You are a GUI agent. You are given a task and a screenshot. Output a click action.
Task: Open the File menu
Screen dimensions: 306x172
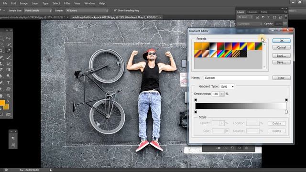tap(5, 3)
